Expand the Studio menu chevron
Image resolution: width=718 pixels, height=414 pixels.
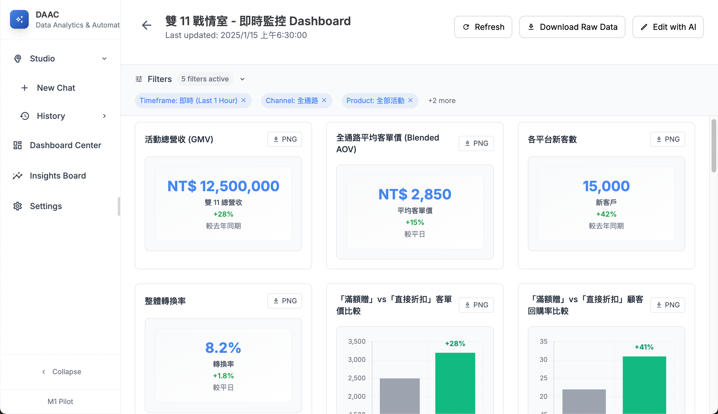104,59
